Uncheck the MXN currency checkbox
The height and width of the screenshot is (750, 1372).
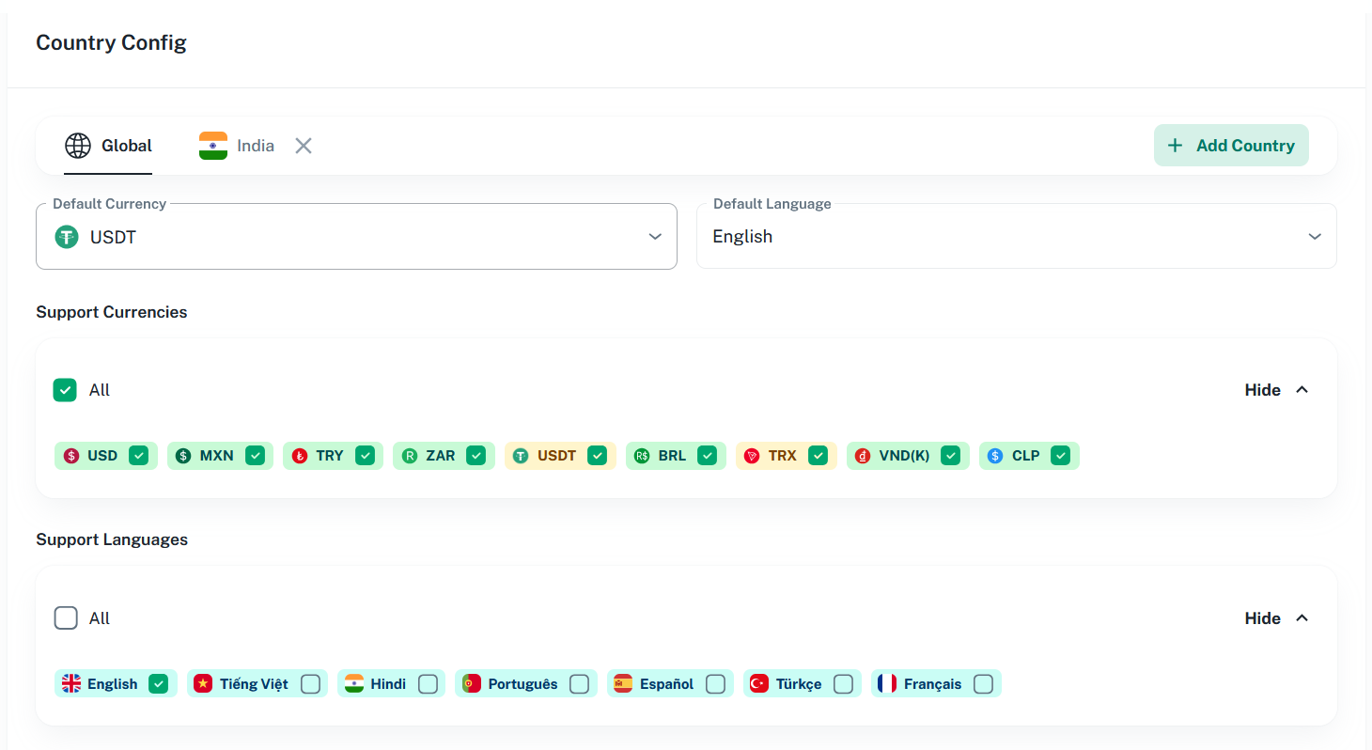tap(255, 456)
